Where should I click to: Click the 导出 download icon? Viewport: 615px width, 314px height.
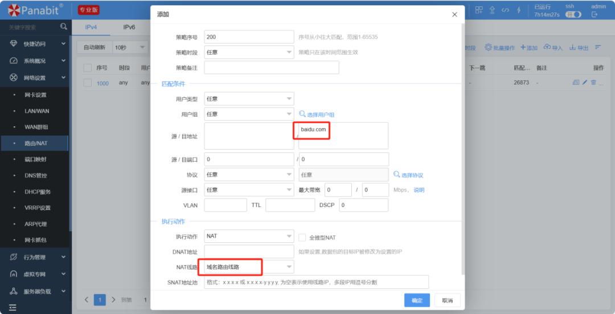(573, 47)
